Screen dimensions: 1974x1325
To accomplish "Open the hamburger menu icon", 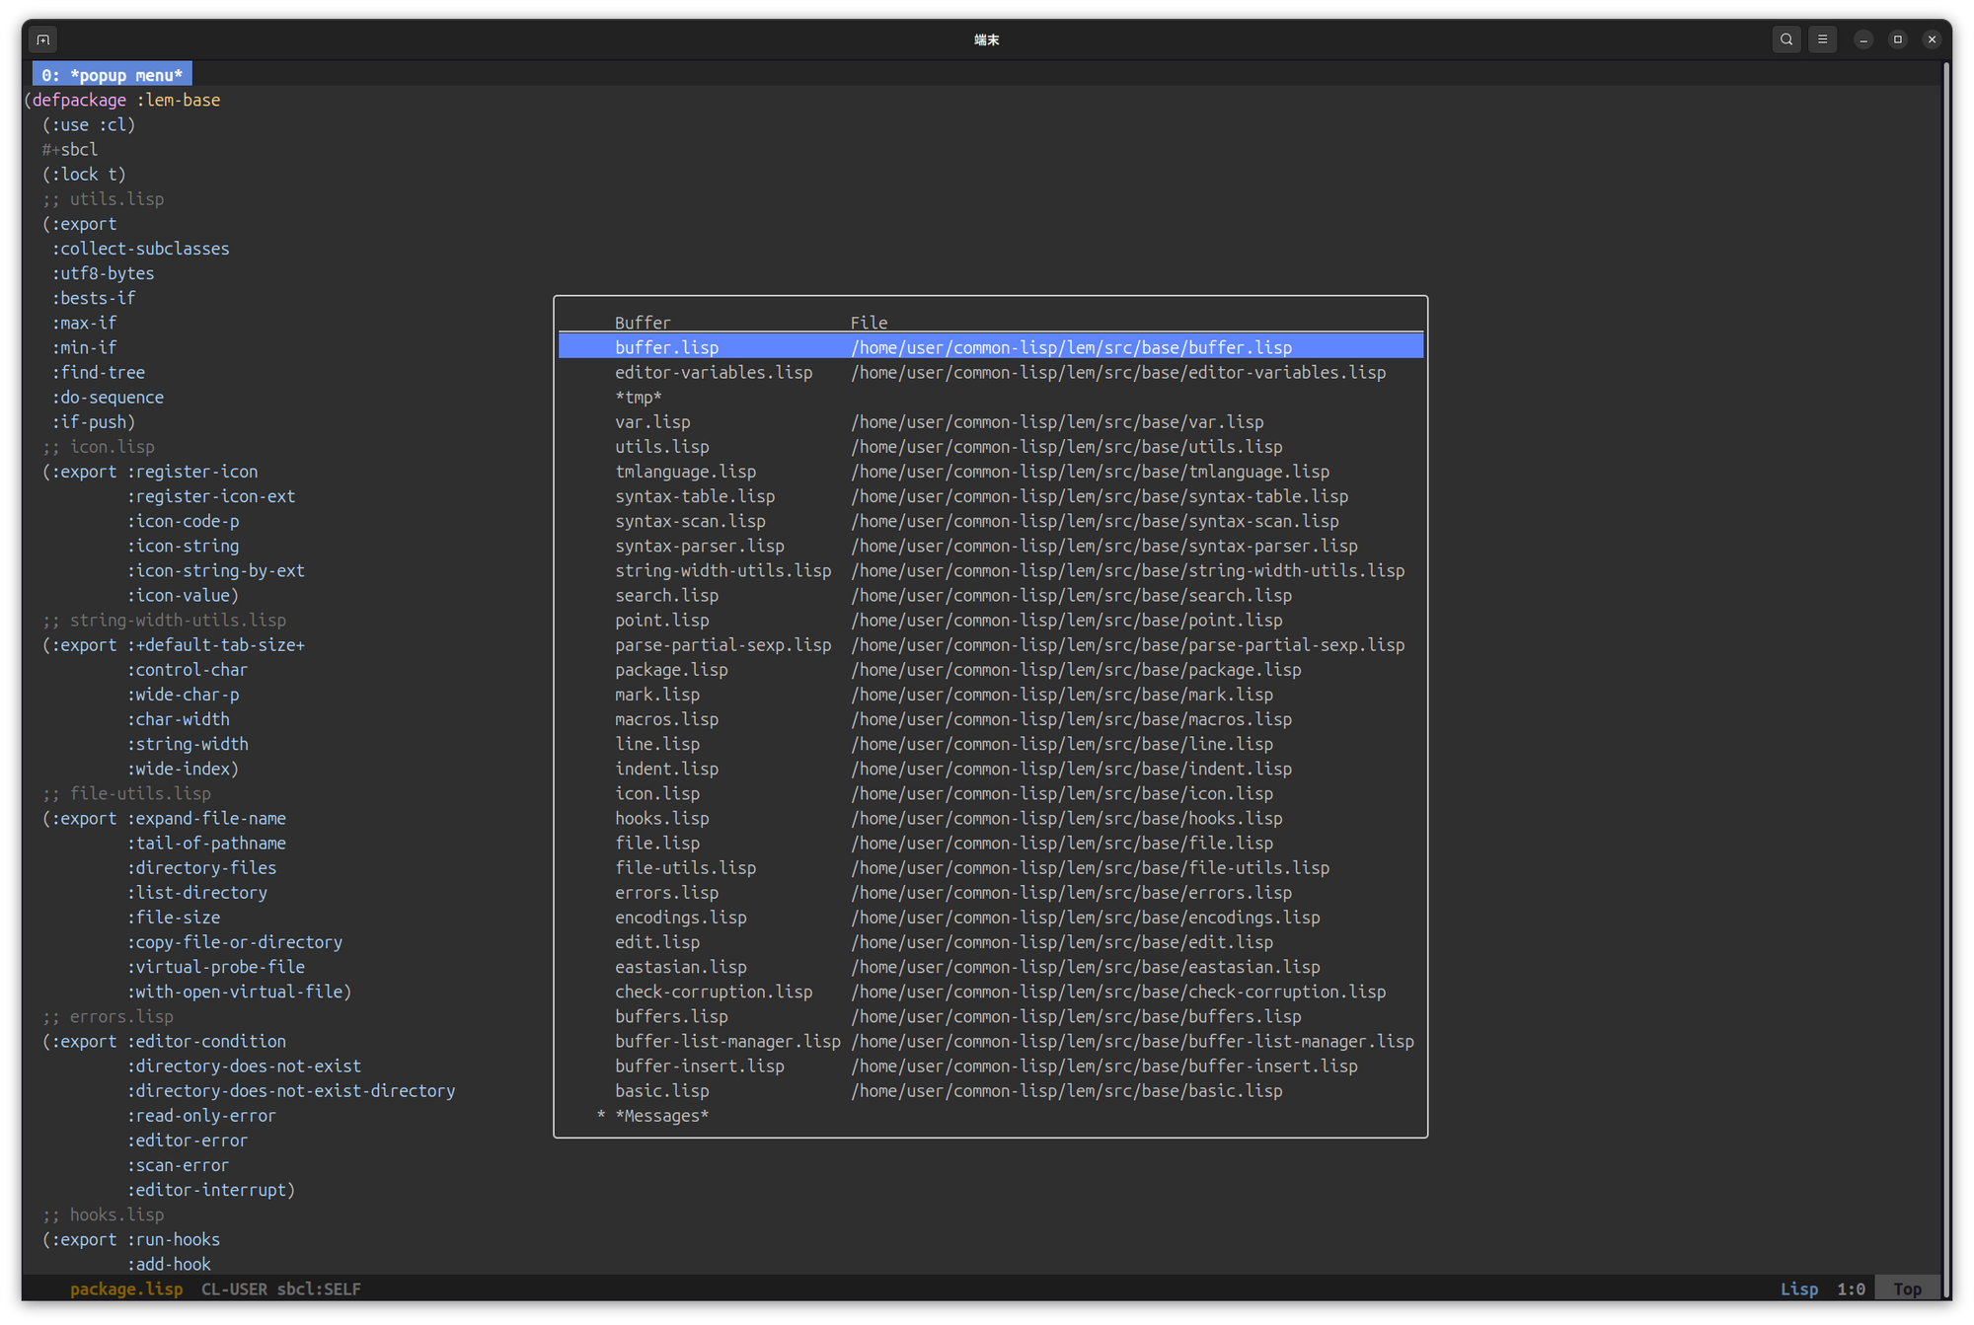I will click(1822, 39).
